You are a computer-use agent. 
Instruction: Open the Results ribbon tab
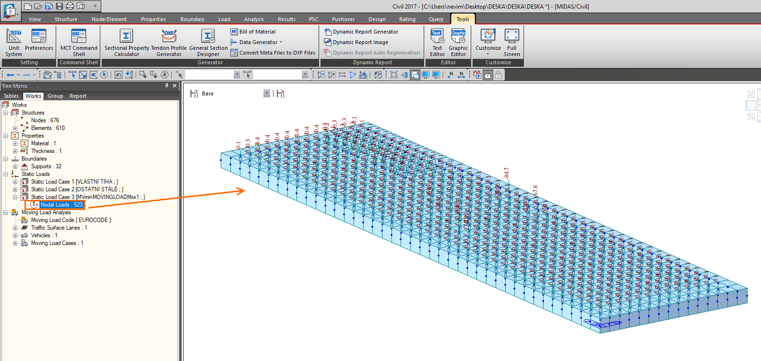pos(286,19)
